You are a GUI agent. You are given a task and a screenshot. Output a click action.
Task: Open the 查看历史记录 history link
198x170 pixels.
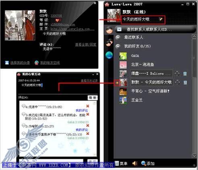coord(89,81)
